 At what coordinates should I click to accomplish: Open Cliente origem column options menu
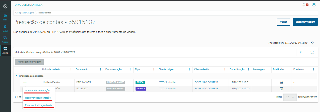(x=189, y=69)
